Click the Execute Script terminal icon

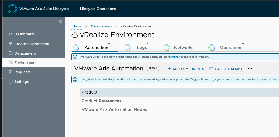click(211, 69)
